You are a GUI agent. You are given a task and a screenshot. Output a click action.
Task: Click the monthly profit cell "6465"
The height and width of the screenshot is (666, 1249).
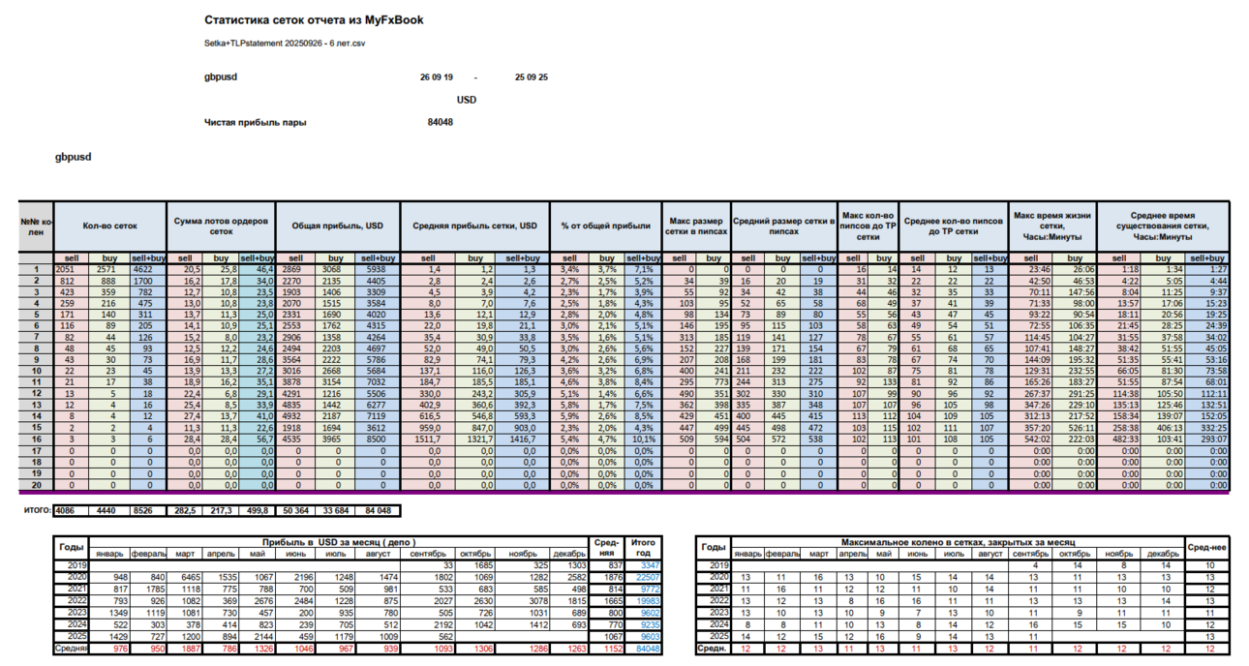185,576
